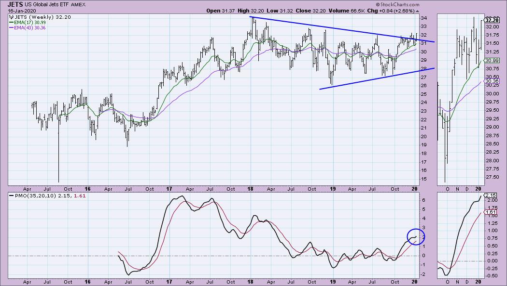Click the boxed 32.20 last-price tag

tap(493, 20)
